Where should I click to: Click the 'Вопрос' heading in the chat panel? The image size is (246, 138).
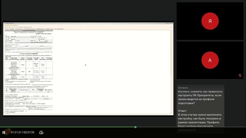tap(183, 88)
